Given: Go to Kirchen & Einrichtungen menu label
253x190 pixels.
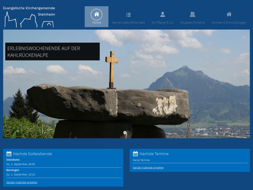Looking at the screenshot, I should pos(229,23).
